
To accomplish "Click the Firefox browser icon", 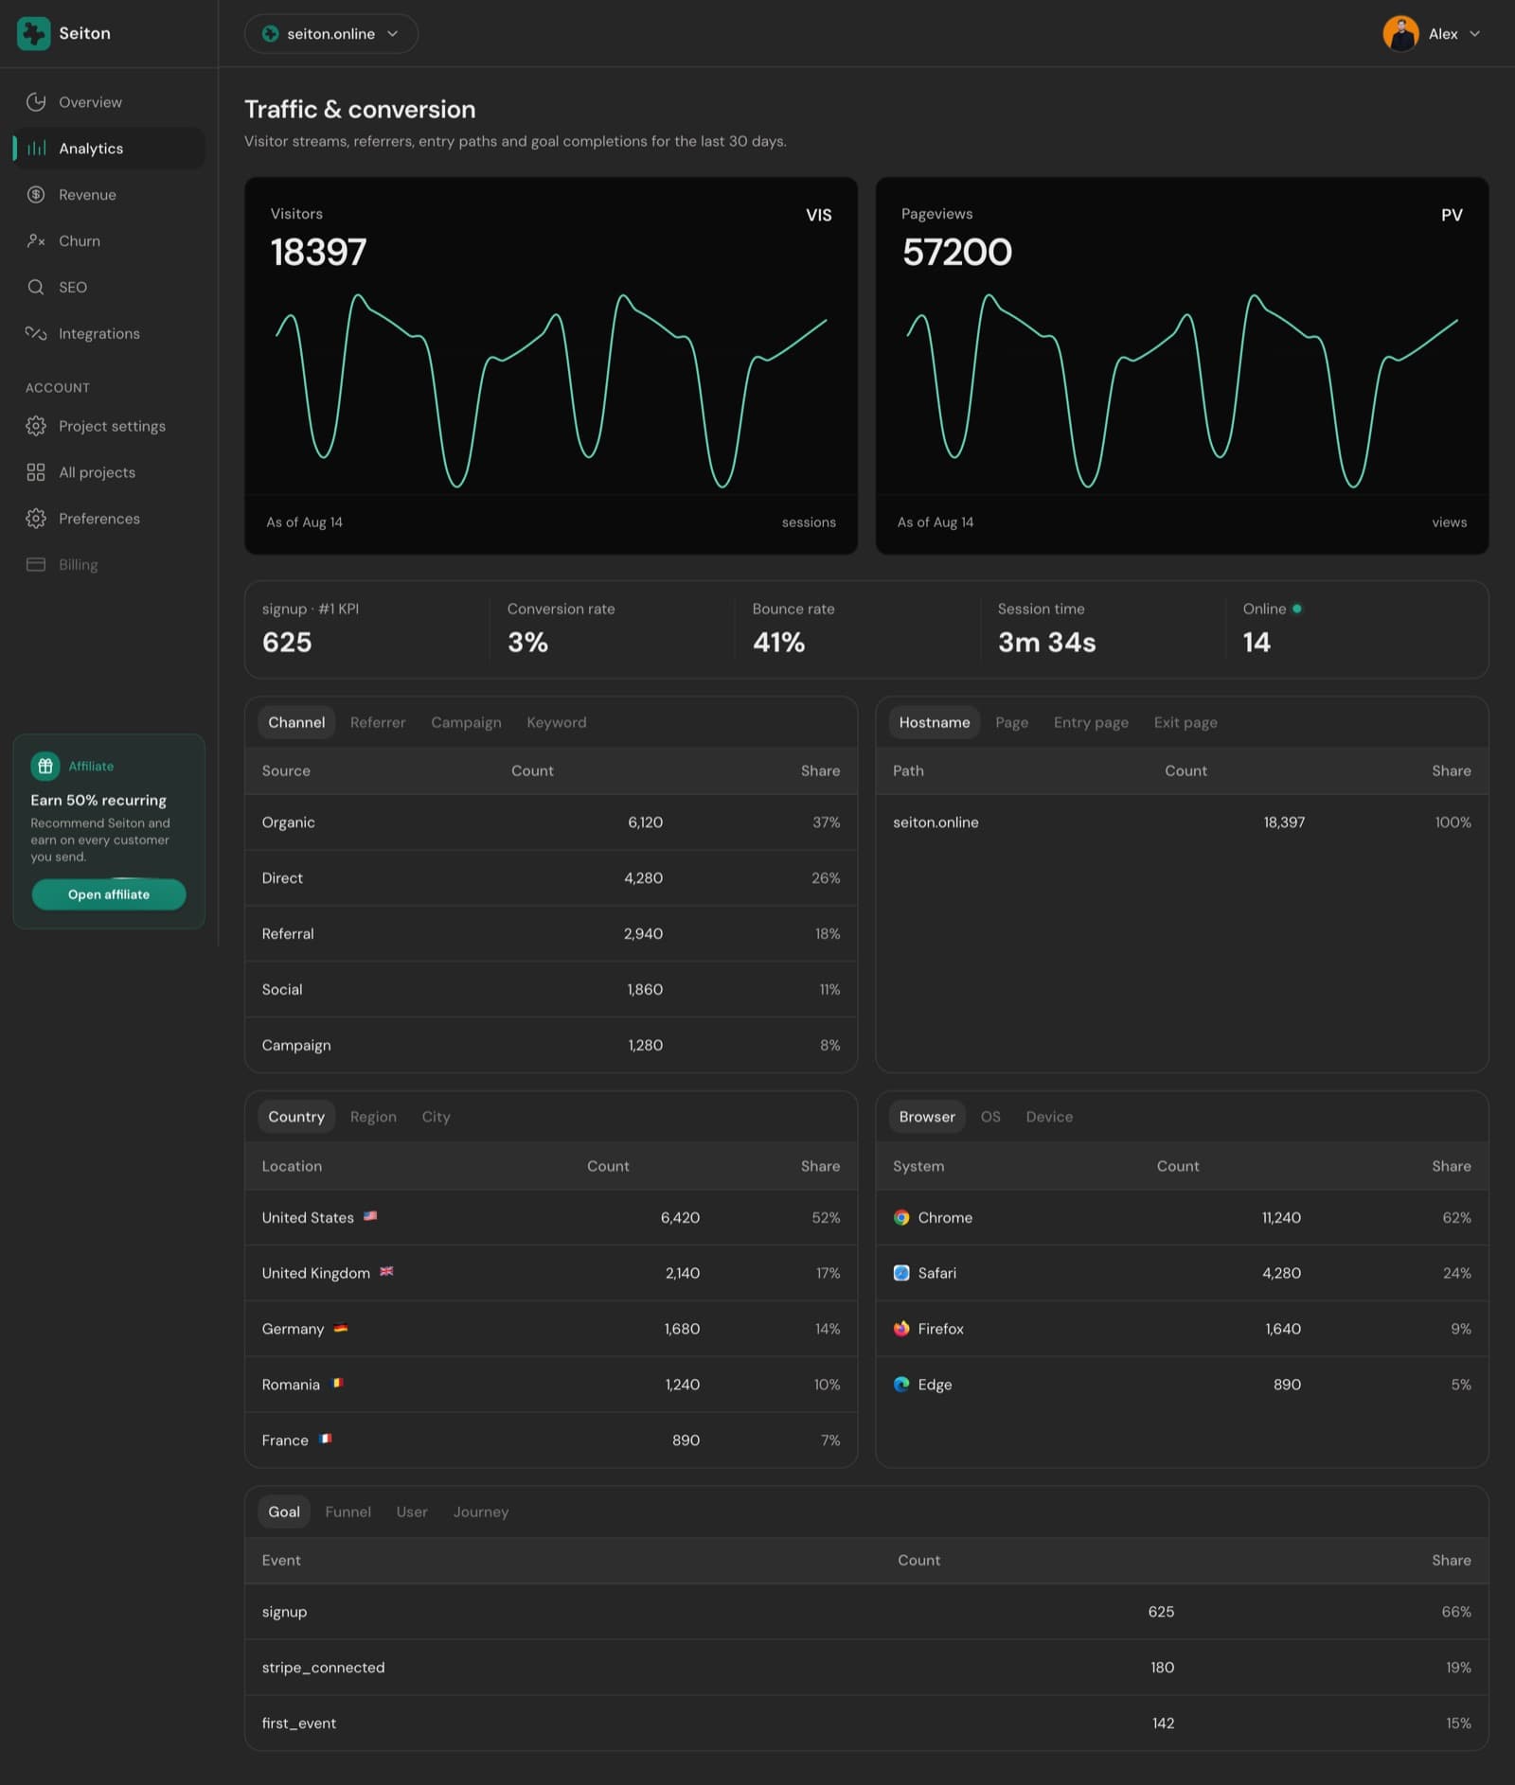I will tap(900, 1330).
